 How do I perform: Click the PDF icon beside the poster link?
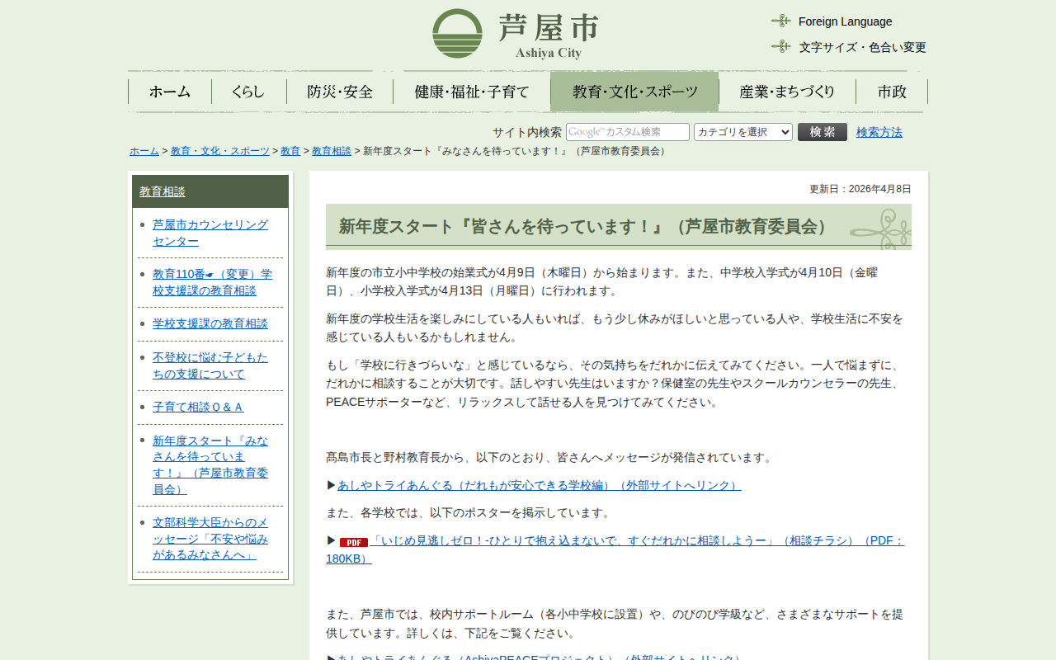point(353,542)
